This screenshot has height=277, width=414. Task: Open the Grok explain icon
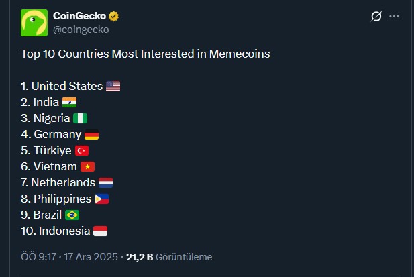pyautogui.click(x=376, y=16)
